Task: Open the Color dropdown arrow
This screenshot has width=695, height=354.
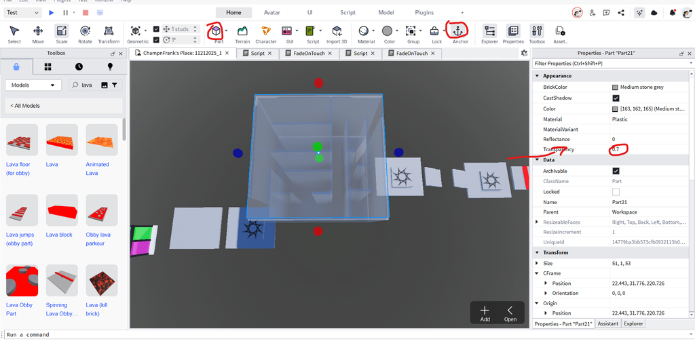Action: point(396,31)
